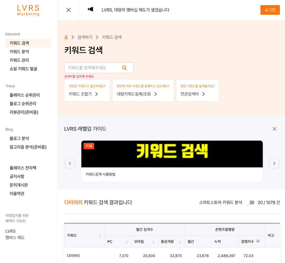Click the right carousel arrow in 레벨업 가이드
Screen dimensions: 285x263
[x=274, y=163]
